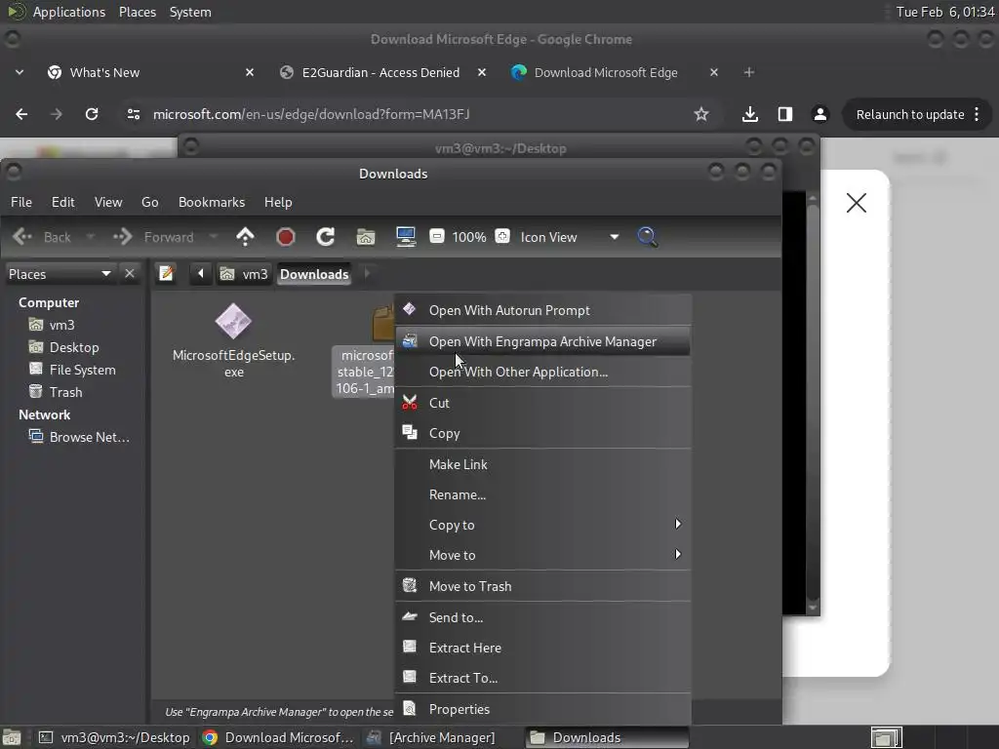Reload the Downloads folder view
999x749 pixels.
[x=326, y=237]
